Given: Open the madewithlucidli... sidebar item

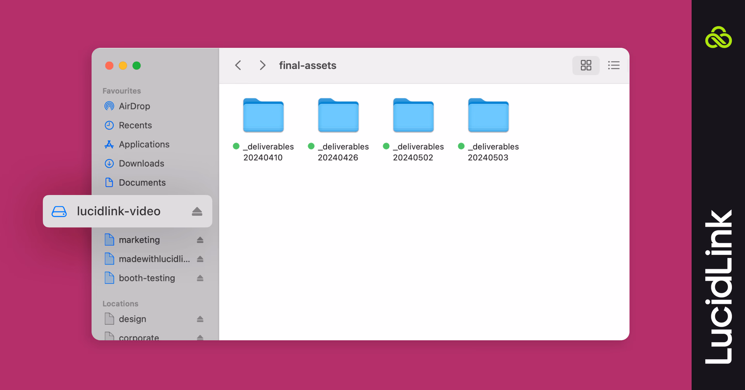Looking at the screenshot, I should (x=154, y=259).
